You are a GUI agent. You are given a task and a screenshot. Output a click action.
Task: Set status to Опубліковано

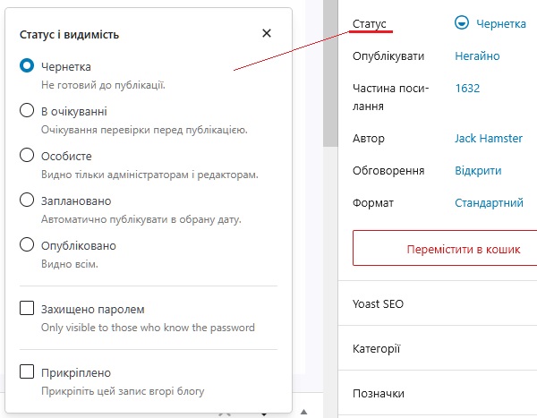(27, 245)
